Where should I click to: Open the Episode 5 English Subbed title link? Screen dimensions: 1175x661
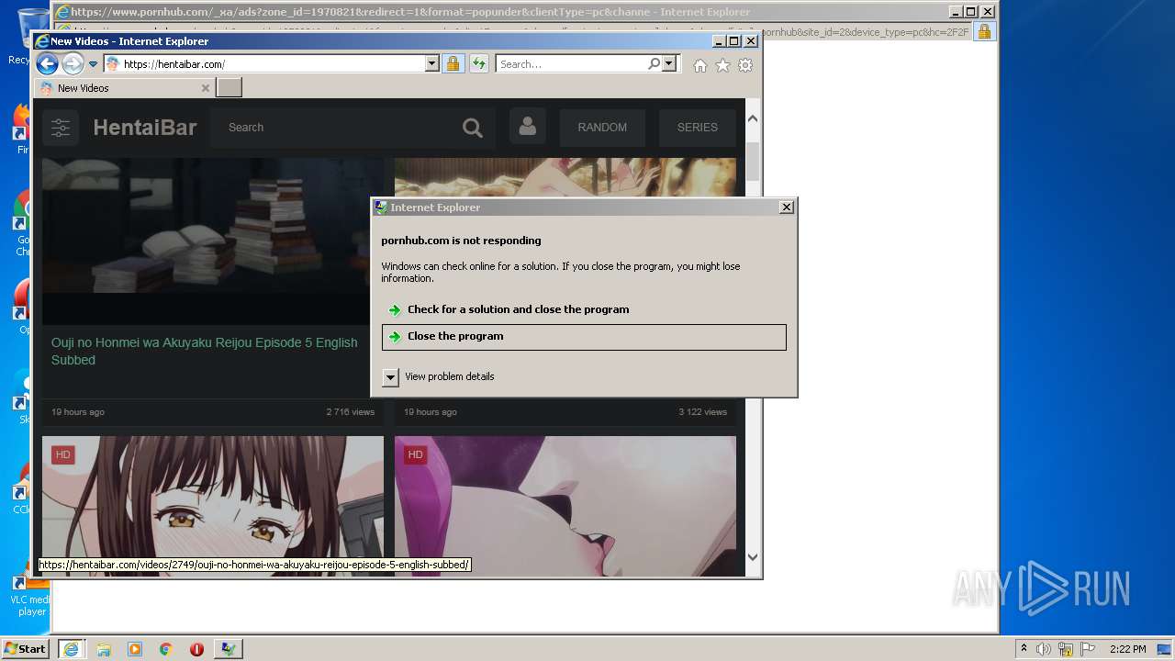coord(205,352)
